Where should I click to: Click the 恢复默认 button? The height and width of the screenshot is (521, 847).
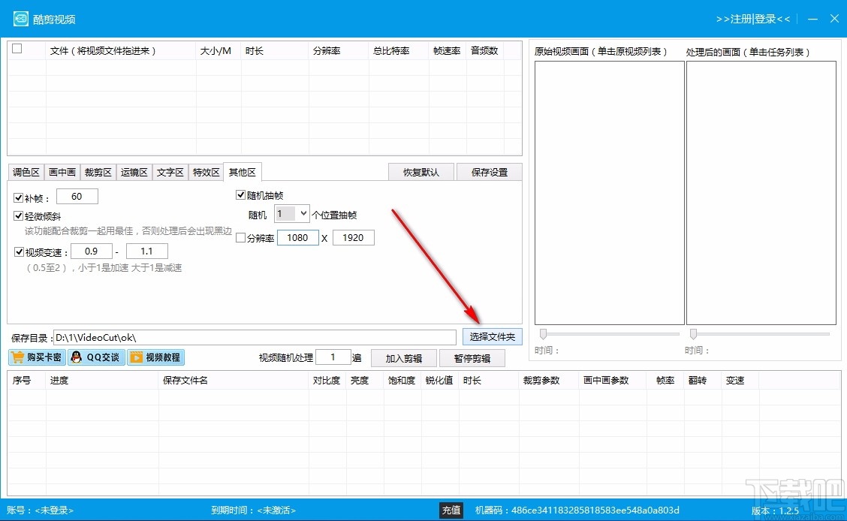point(421,172)
